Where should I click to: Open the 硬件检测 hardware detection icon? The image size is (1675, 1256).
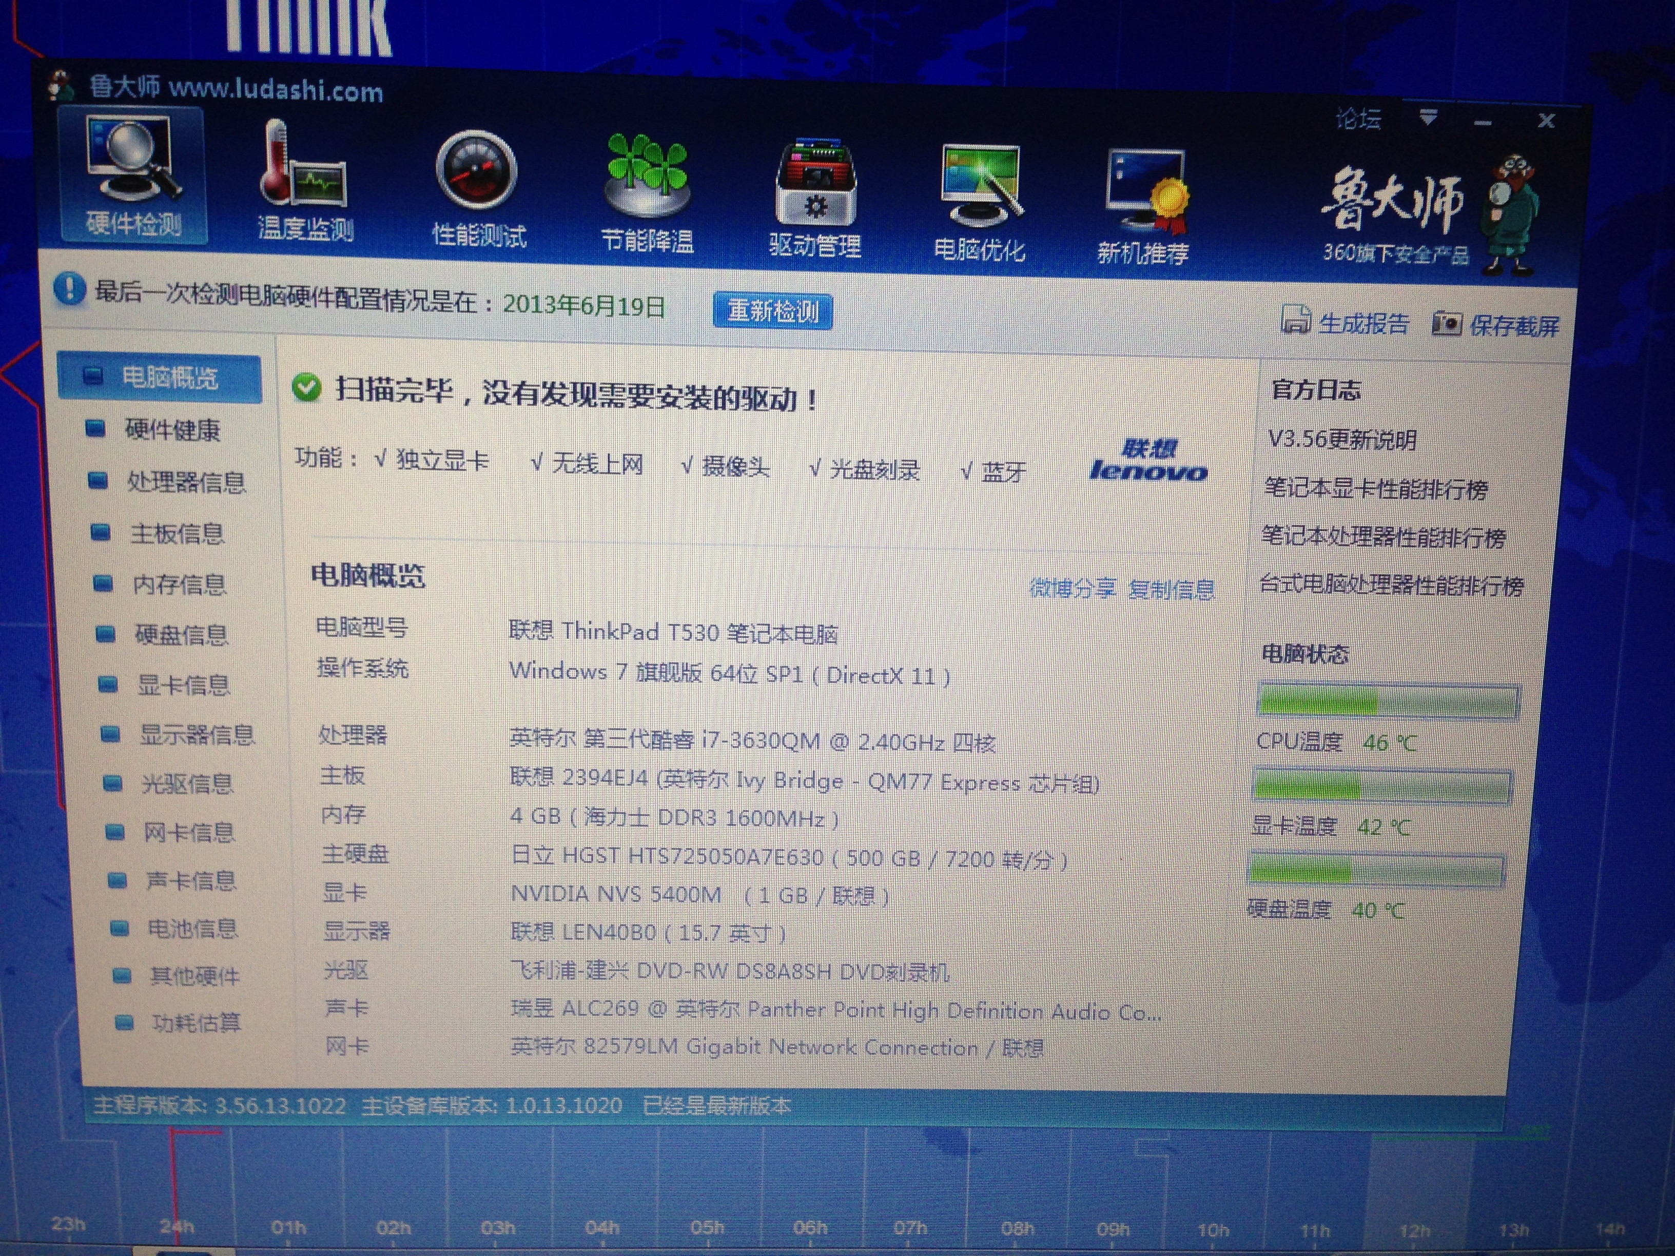(x=132, y=175)
